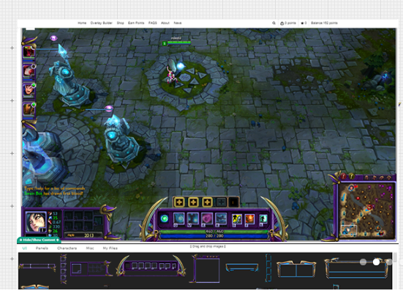Image resolution: width=403 pixels, height=299 pixels.
Task: Open the Earn Points page
Action: pyautogui.click(x=136, y=23)
